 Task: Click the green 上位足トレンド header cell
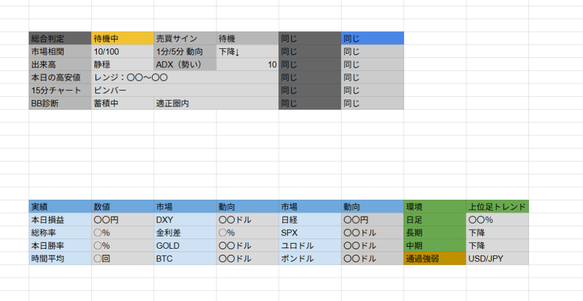pyautogui.click(x=497, y=207)
